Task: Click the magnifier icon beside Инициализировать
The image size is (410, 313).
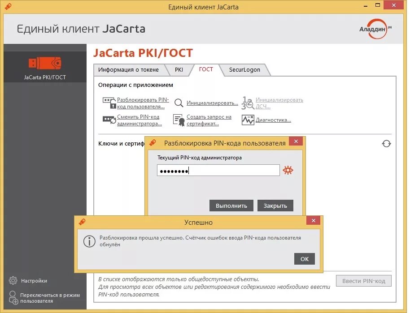Action: [x=179, y=103]
